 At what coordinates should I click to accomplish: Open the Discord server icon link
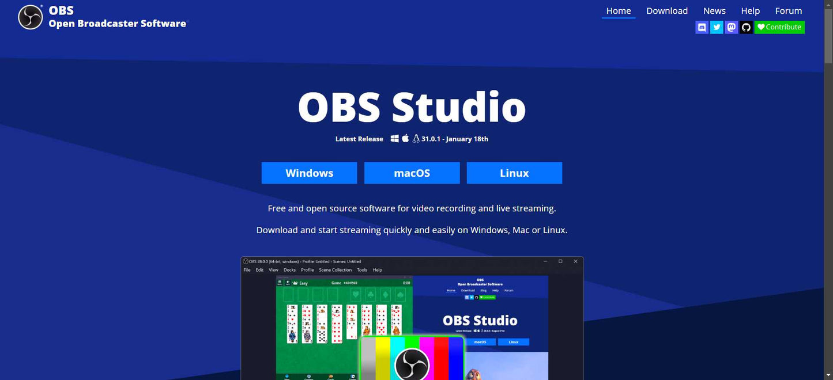tap(702, 27)
